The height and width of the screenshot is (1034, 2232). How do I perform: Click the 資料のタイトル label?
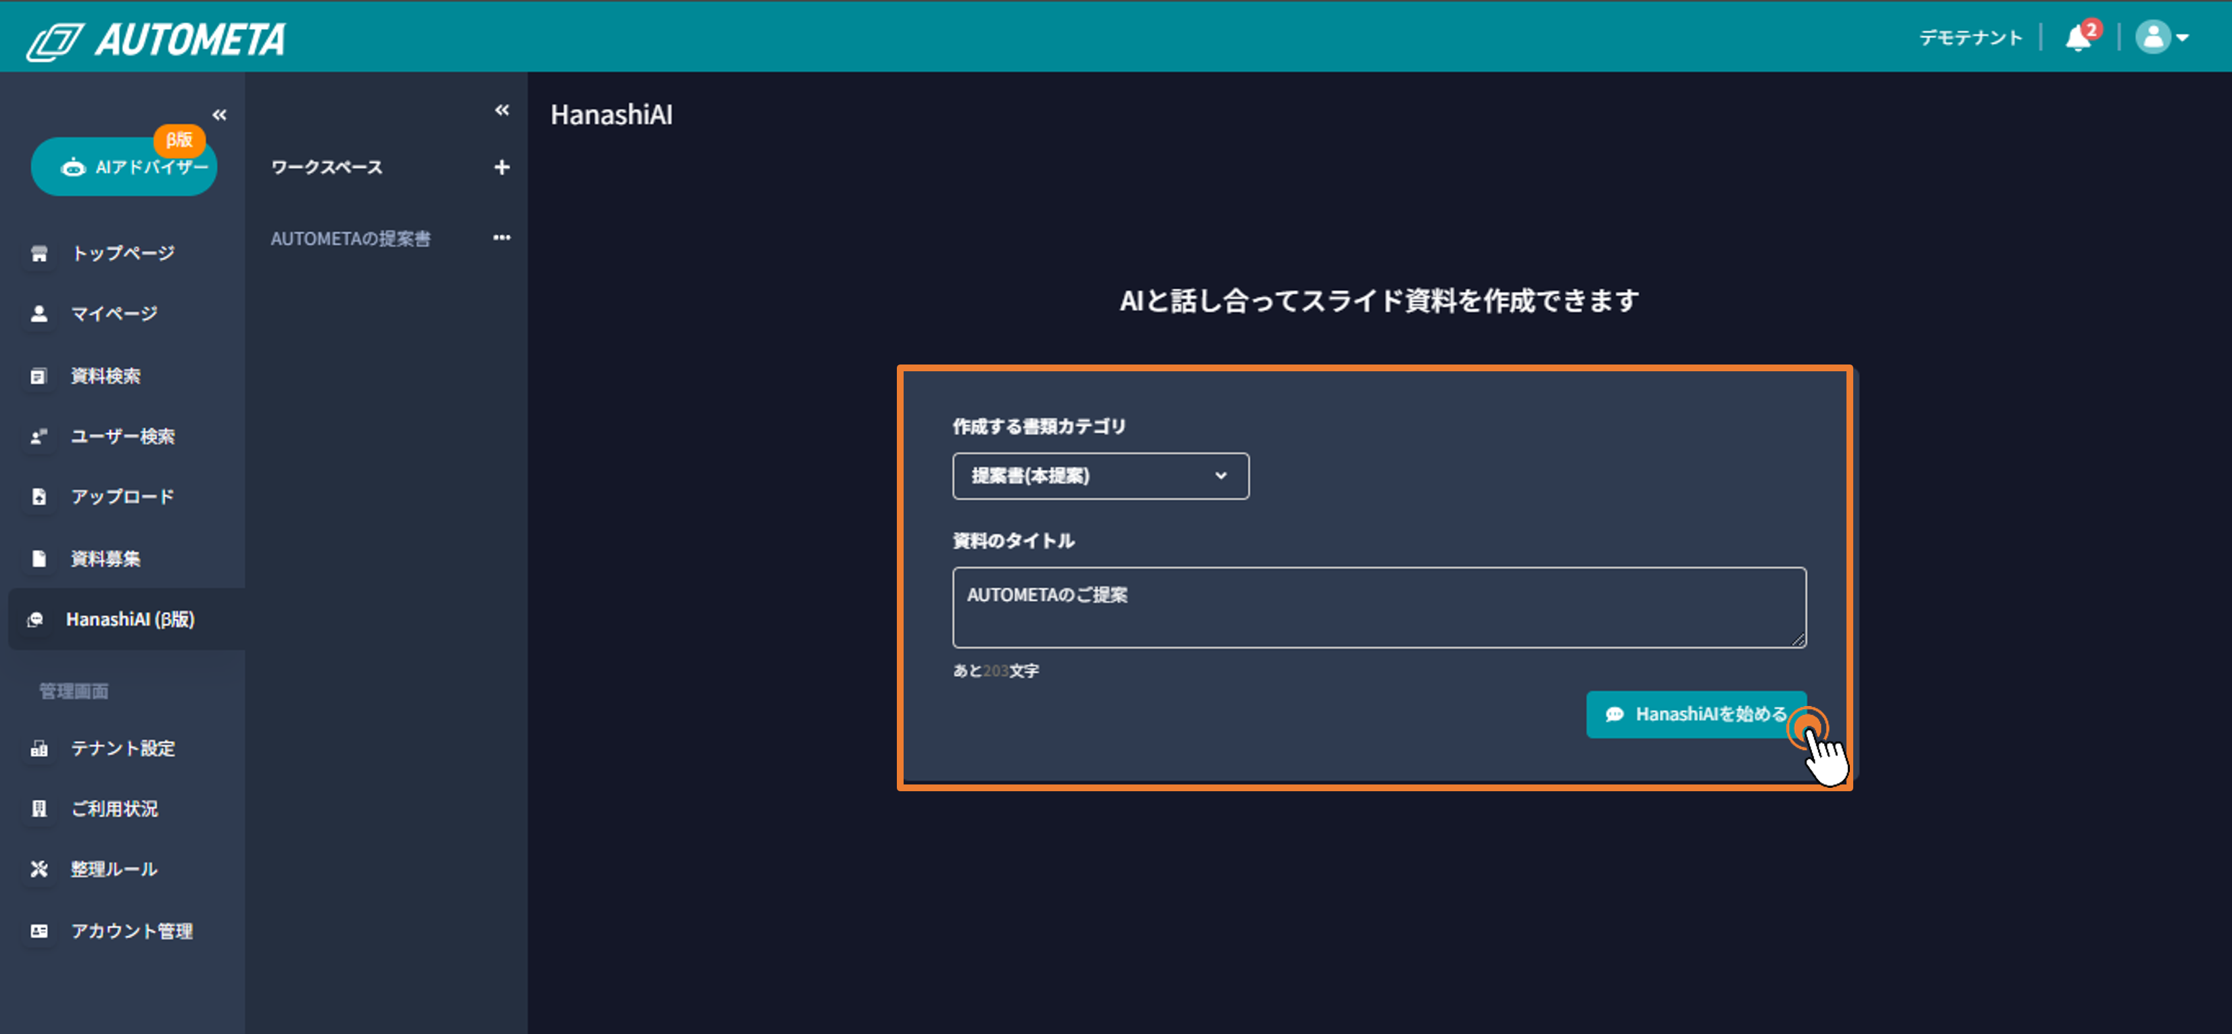point(1013,540)
